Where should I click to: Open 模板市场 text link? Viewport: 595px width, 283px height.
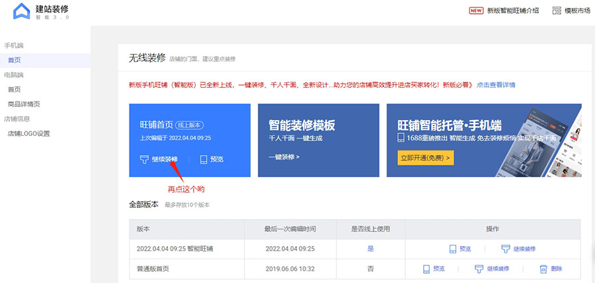click(x=577, y=11)
